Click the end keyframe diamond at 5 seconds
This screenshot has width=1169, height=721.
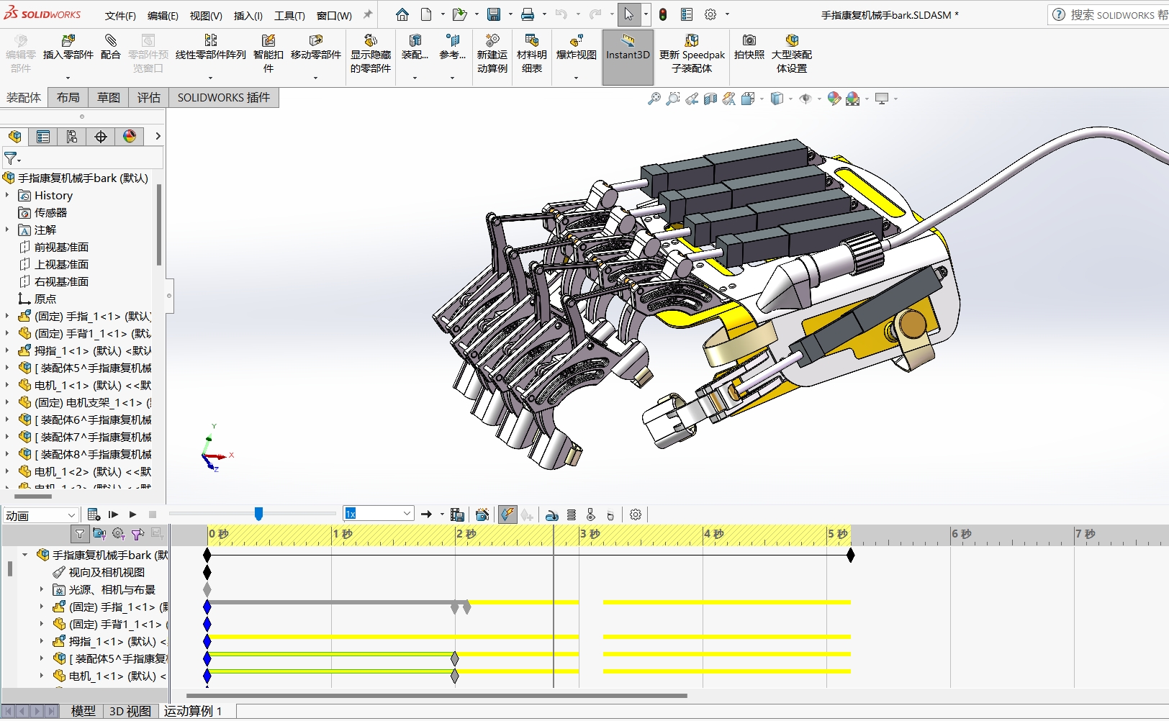click(851, 555)
